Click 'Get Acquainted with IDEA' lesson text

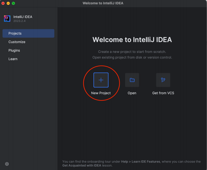pos(82,165)
